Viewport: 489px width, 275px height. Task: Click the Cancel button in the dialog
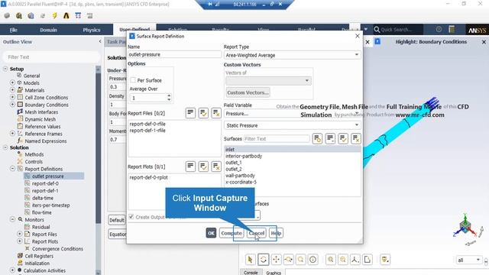257,233
